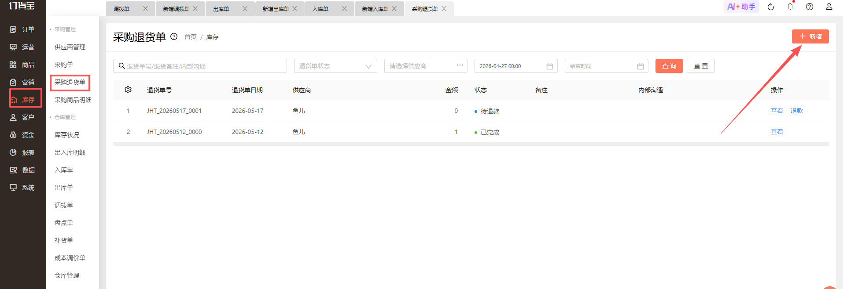Close the 出库单 tab
Image resolution: width=843 pixels, height=289 pixels.
point(245,8)
